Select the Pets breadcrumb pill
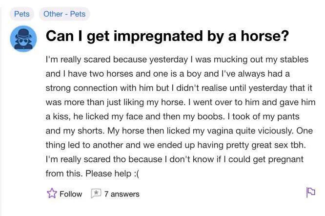Screen dimensions: 325x216 click(x=22, y=14)
